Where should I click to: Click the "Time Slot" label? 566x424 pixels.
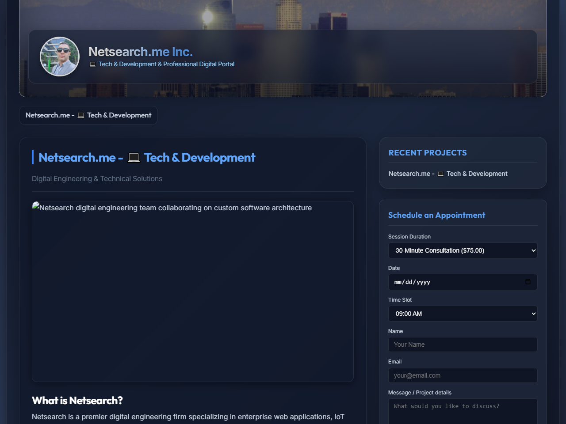click(400, 300)
